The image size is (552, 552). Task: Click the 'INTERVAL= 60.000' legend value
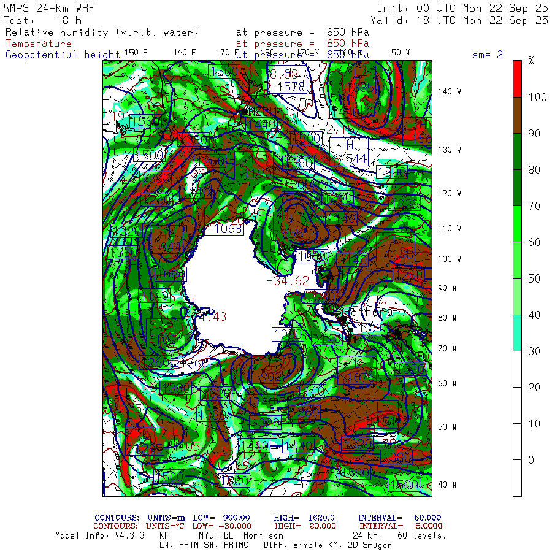(399, 518)
